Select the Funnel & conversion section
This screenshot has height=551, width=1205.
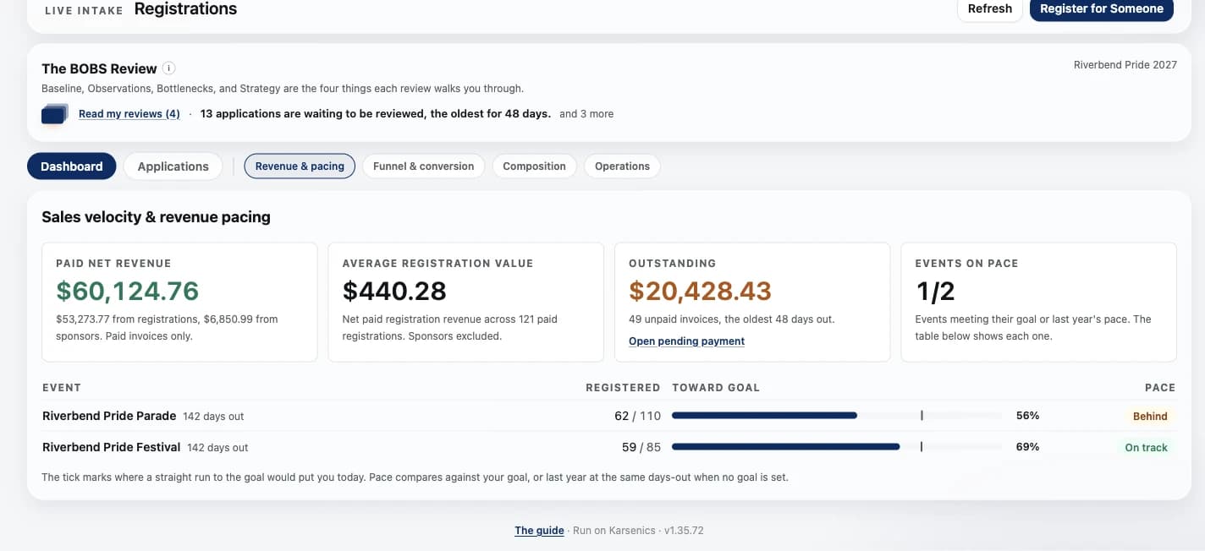coord(424,166)
